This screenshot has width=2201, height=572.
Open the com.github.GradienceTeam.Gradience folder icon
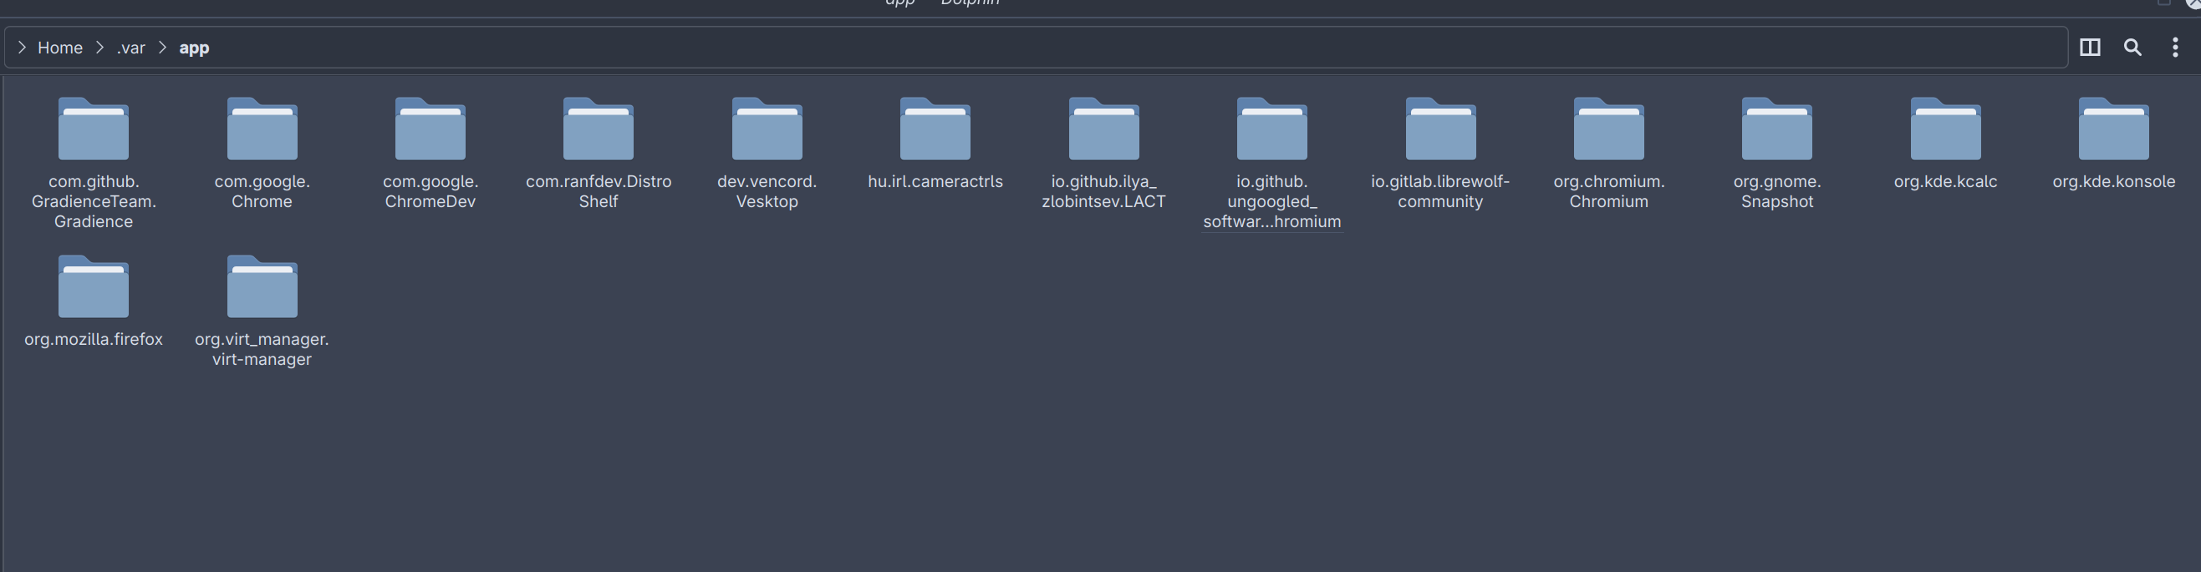click(x=93, y=129)
